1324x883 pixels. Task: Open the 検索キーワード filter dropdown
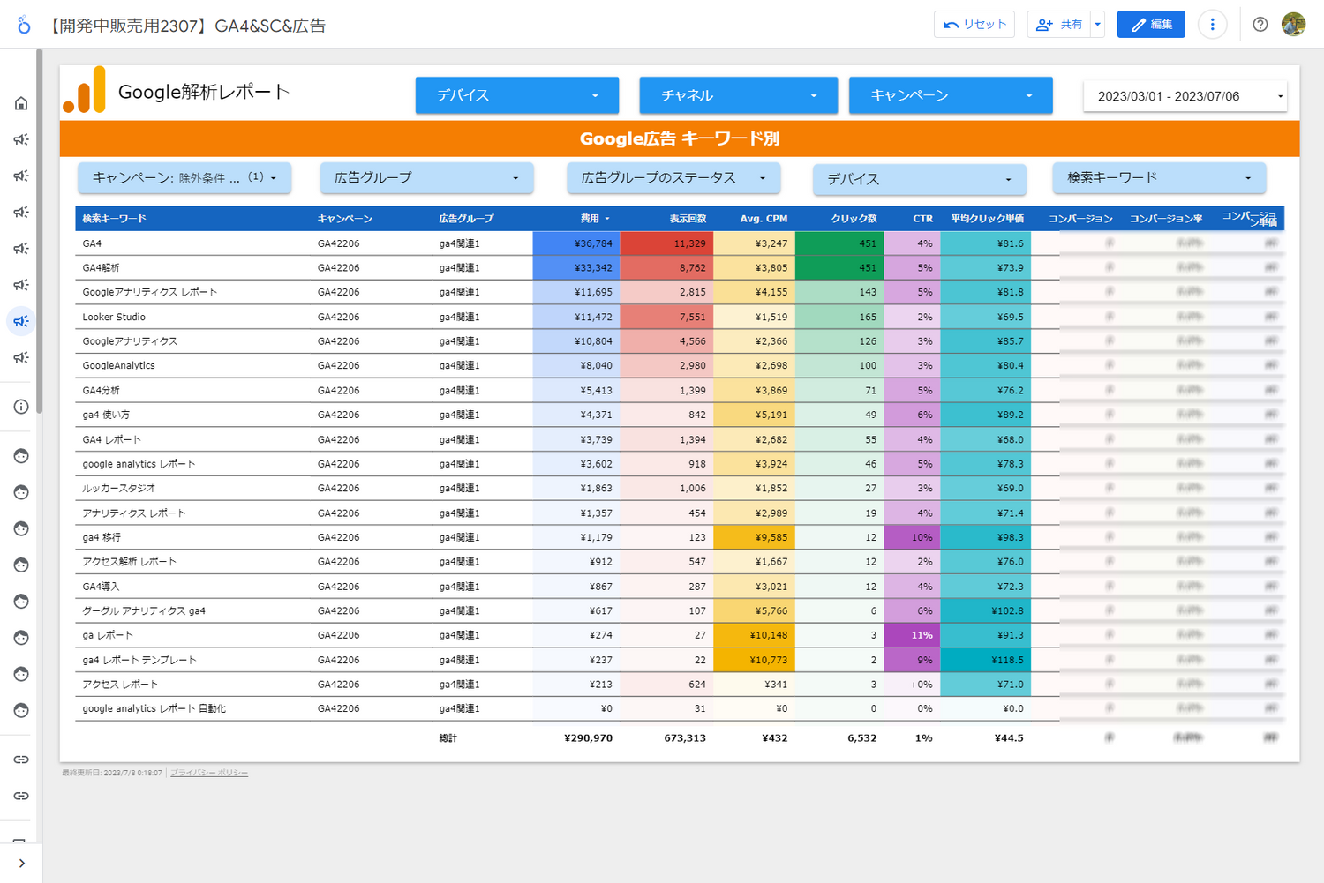(x=1158, y=178)
